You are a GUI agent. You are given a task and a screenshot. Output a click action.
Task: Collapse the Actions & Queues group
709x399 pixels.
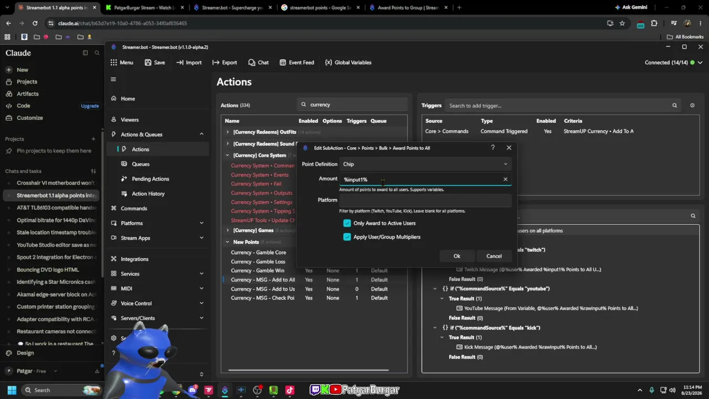[201, 134]
